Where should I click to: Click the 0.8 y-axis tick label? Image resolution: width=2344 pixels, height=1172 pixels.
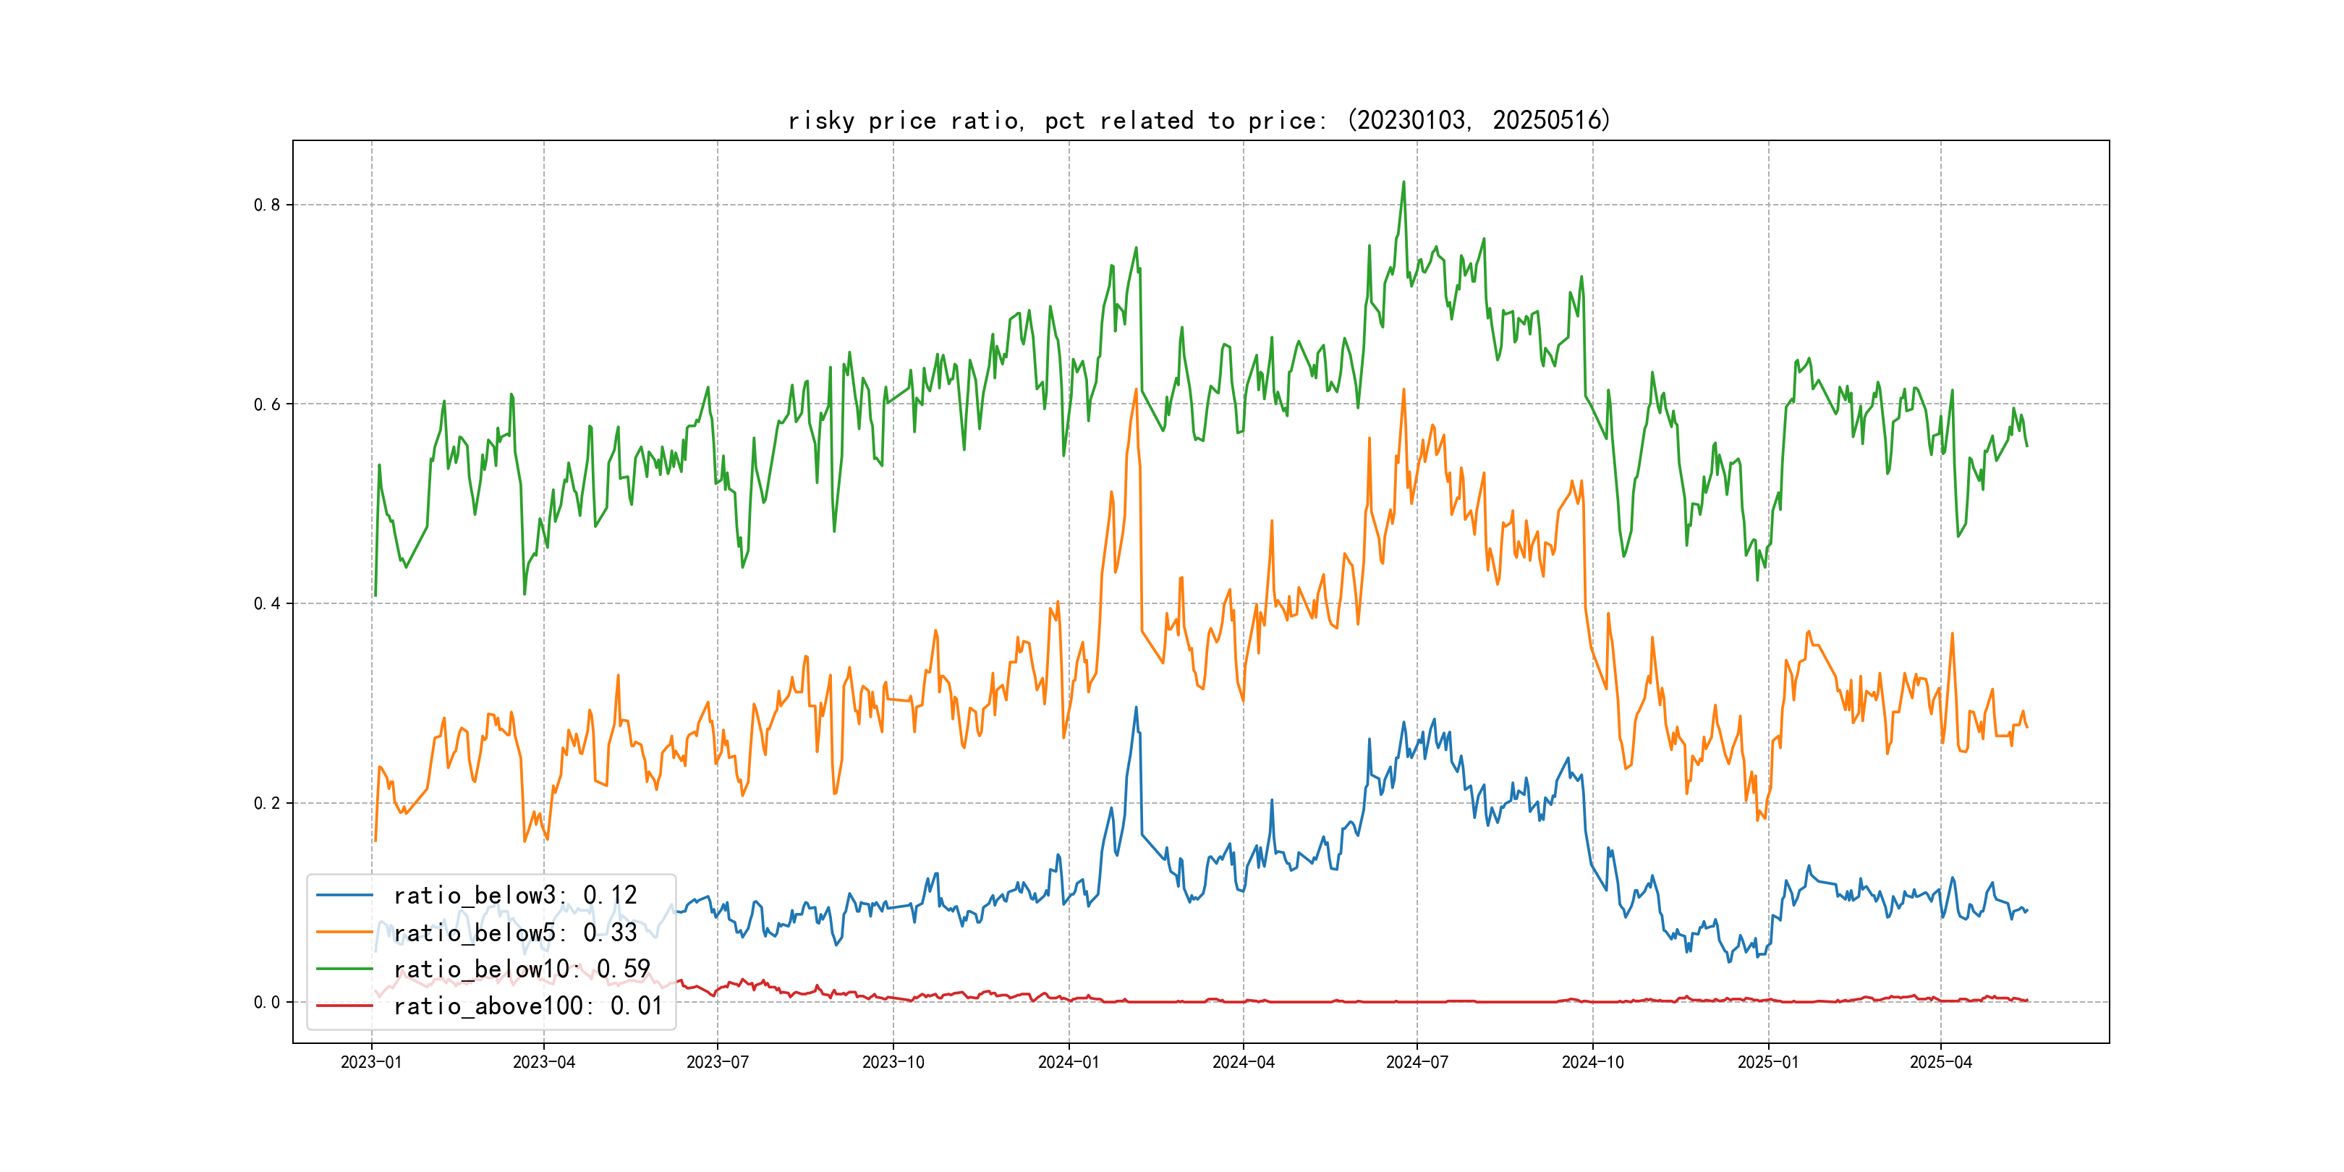[267, 205]
